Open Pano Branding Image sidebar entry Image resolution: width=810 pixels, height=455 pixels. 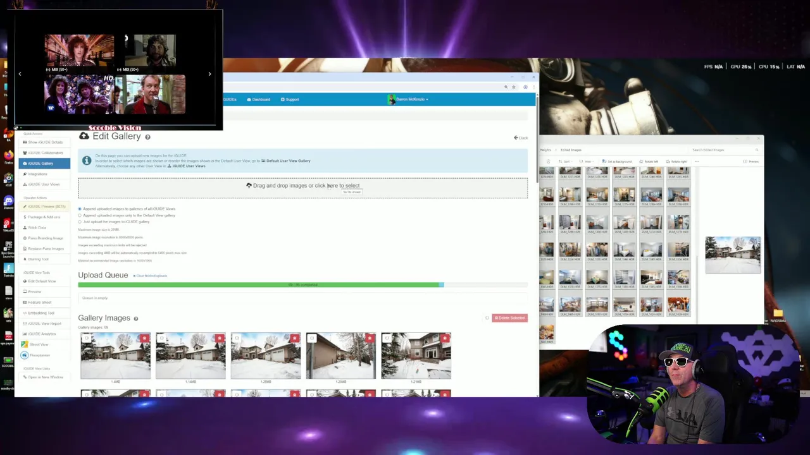[x=43, y=238]
